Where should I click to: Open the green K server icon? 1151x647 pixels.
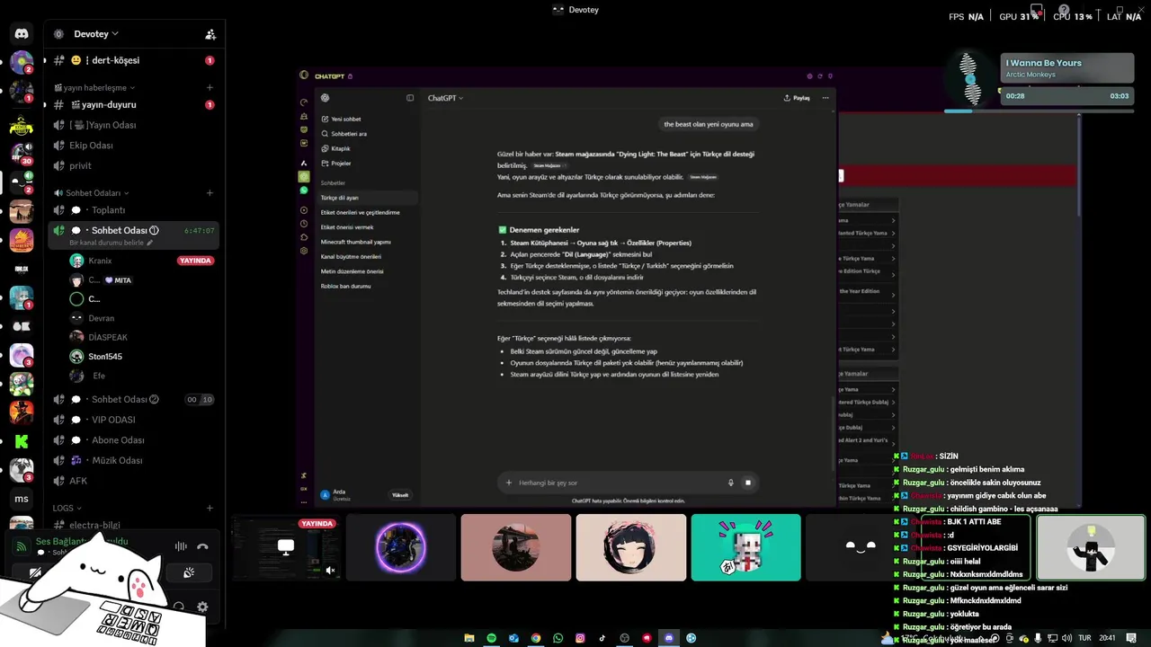(x=22, y=441)
